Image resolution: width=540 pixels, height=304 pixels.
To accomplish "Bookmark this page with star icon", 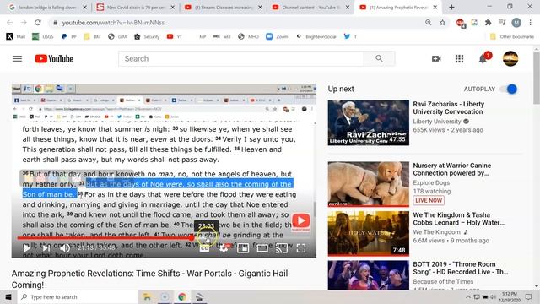I will 442,23.
